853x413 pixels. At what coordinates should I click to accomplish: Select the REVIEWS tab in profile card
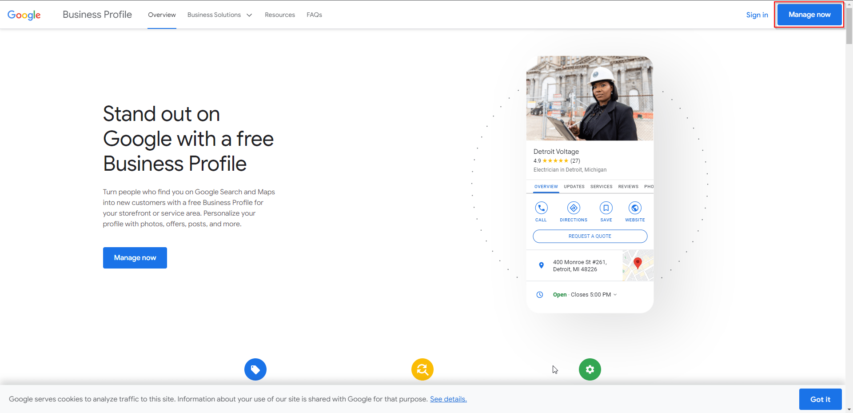[628, 187]
